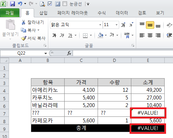Expand the underline style dropdown arrow
The height and width of the screenshot is (138, 173).
tap(76, 35)
